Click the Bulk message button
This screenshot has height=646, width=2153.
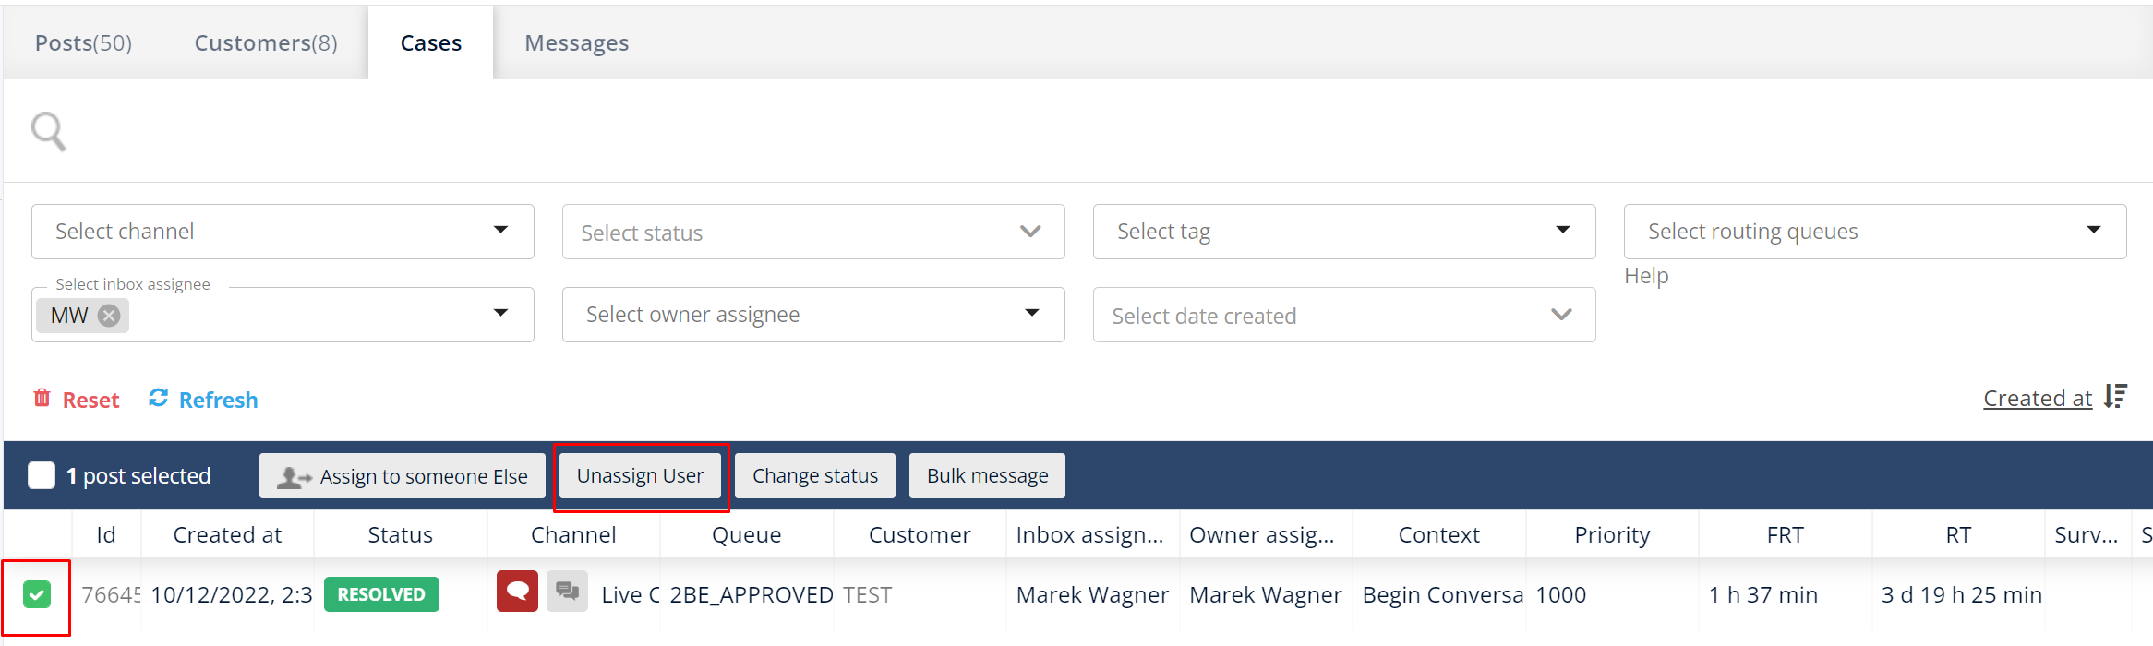click(987, 475)
